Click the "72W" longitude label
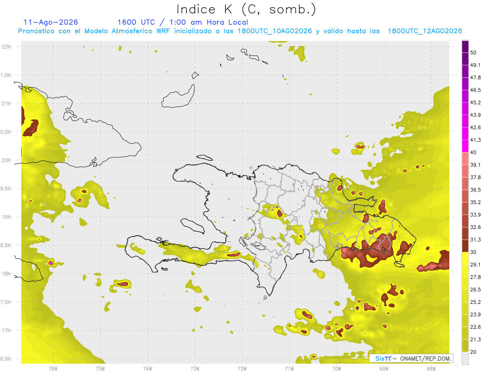 point(242,368)
